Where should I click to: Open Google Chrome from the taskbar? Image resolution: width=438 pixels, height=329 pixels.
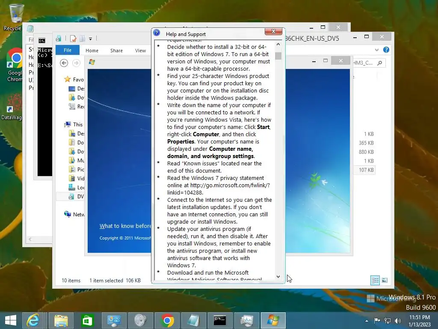click(167, 320)
